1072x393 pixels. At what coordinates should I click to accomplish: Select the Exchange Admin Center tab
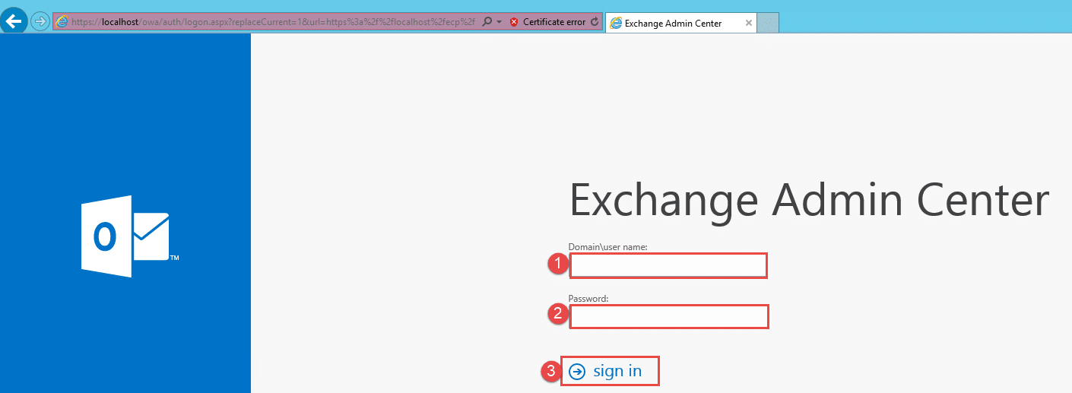pyautogui.click(x=681, y=23)
